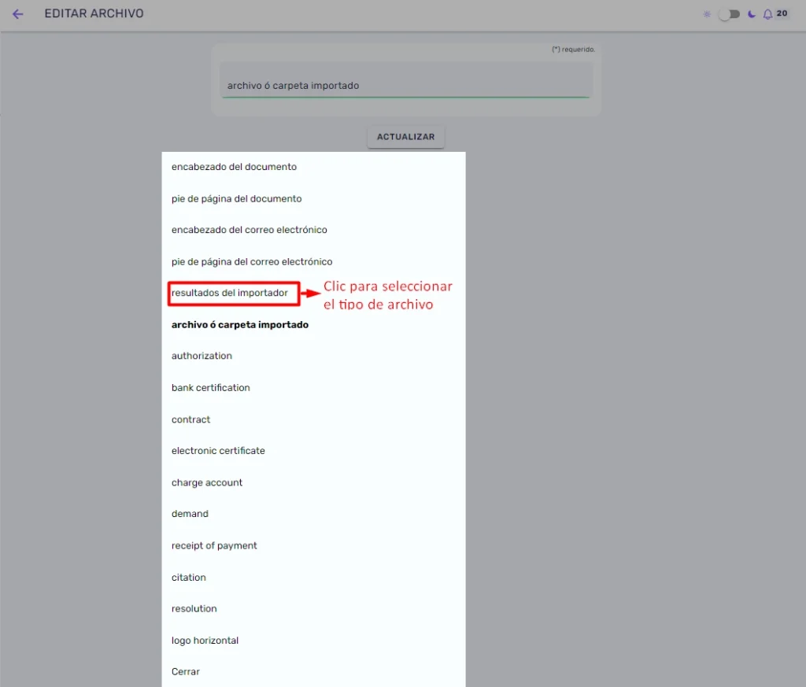806x687 pixels.
Task: Click the notification count 20
Action: pos(782,13)
